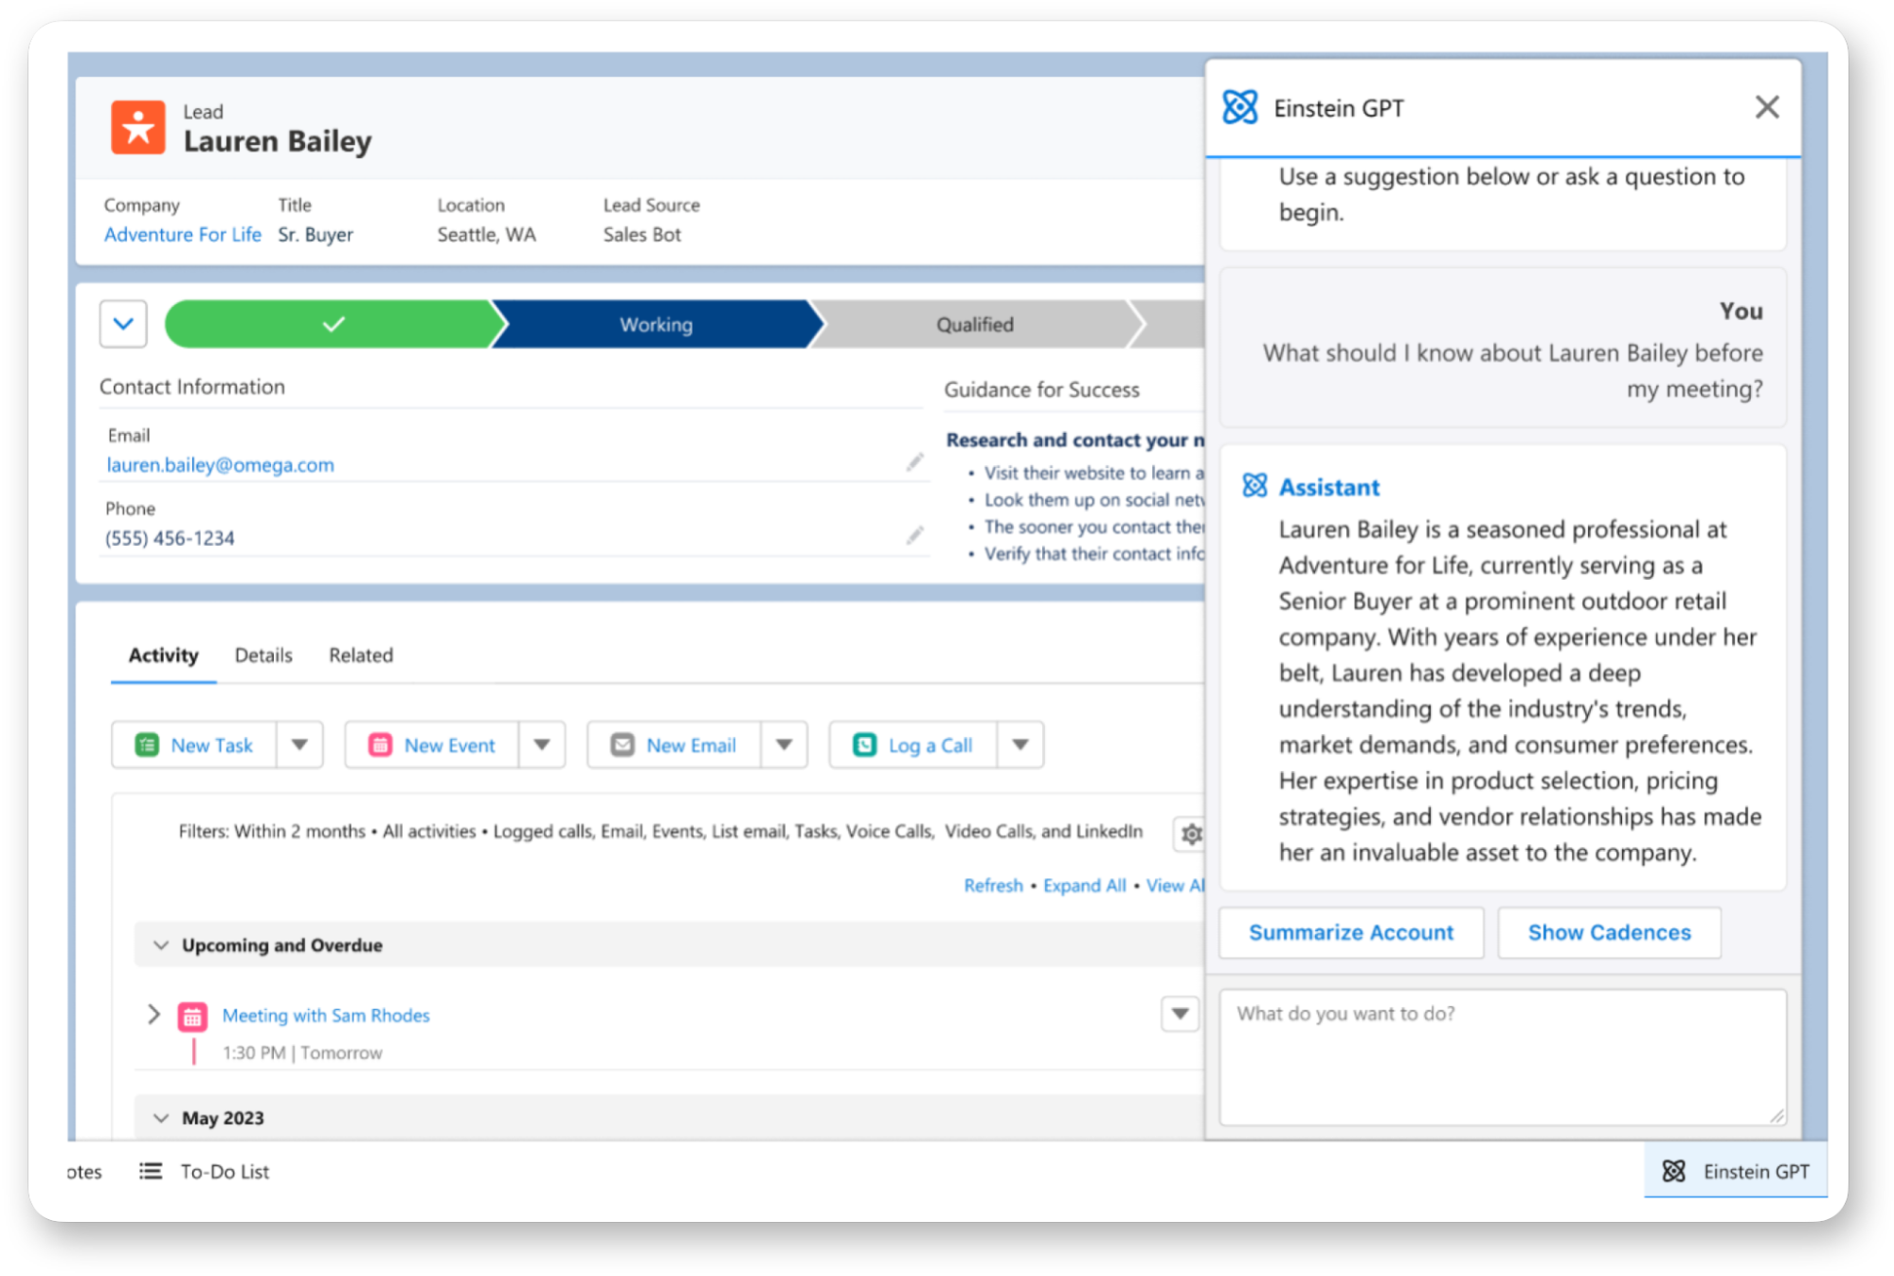Open the New Task dropdown arrow

[x=299, y=745]
